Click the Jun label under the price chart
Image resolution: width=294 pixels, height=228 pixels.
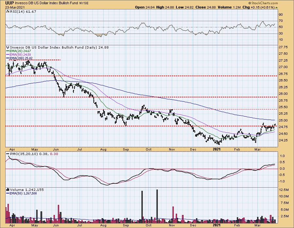[56, 150]
